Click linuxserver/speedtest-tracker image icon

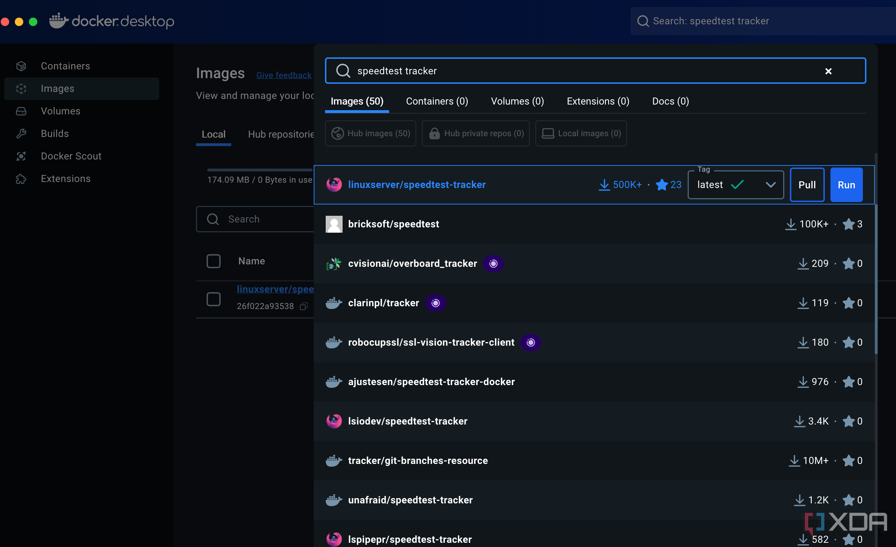(x=333, y=184)
